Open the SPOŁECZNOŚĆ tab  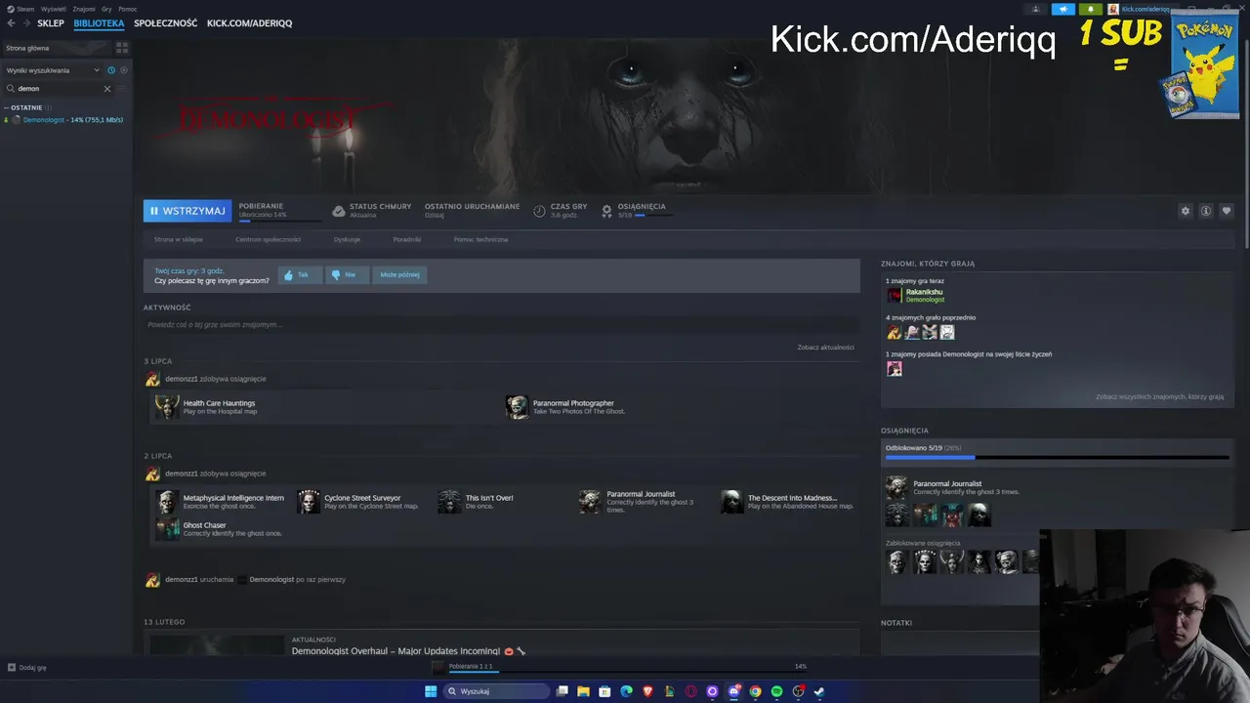coord(165,22)
